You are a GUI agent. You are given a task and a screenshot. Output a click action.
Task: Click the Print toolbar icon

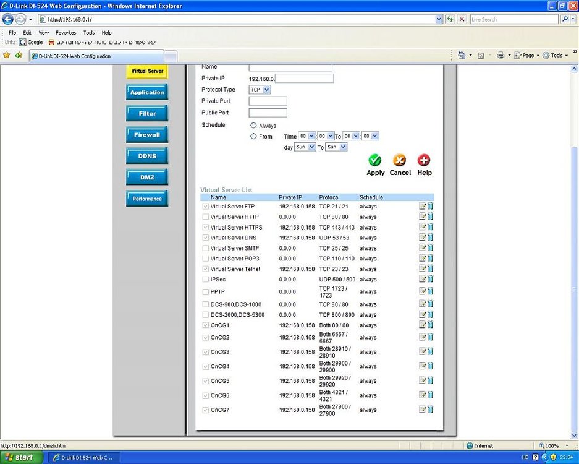pyautogui.click(x=501, y=56)
